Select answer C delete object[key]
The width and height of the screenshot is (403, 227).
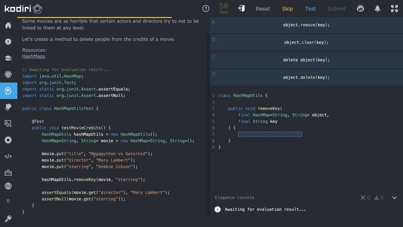(307, 60)
